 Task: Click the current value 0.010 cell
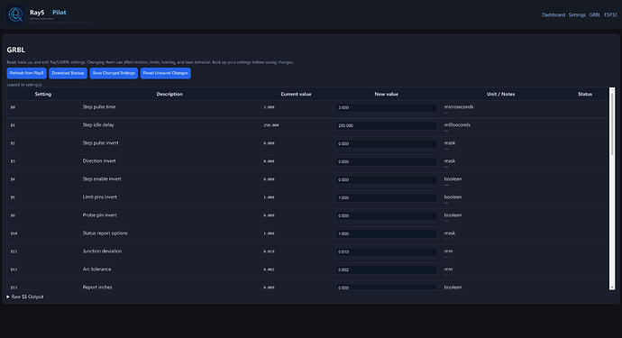point(269,251)
